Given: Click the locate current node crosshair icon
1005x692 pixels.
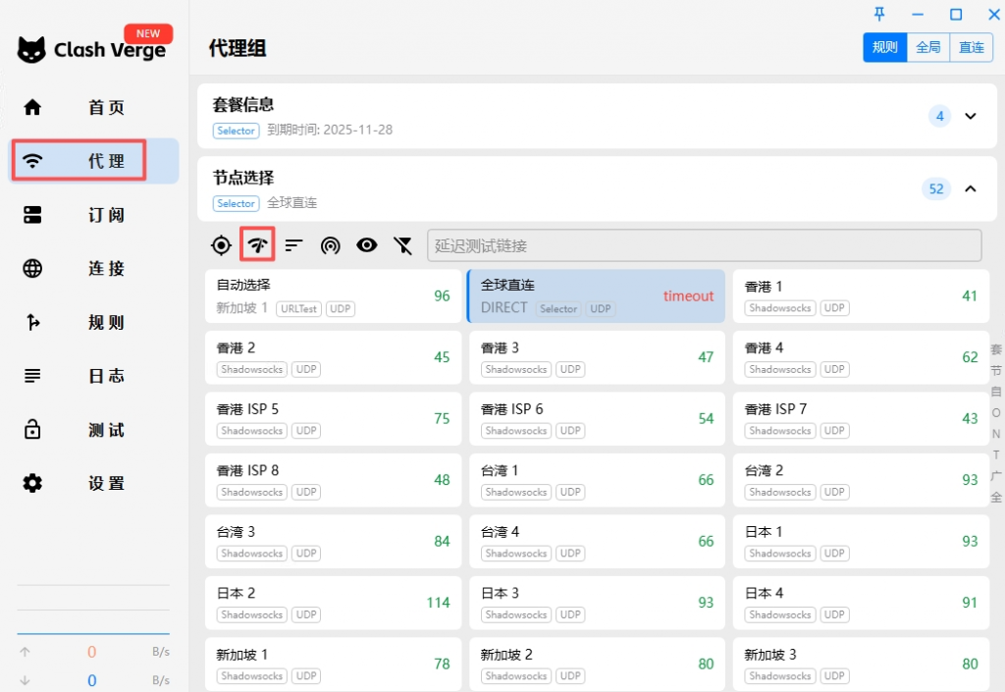Looking at the screenshot, I should 222,245.
